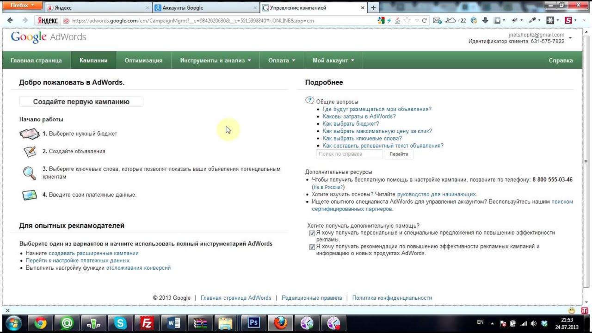Open a new browser tab with plus button
This screenshot has width=592, height=333.
tap(373, 8)
